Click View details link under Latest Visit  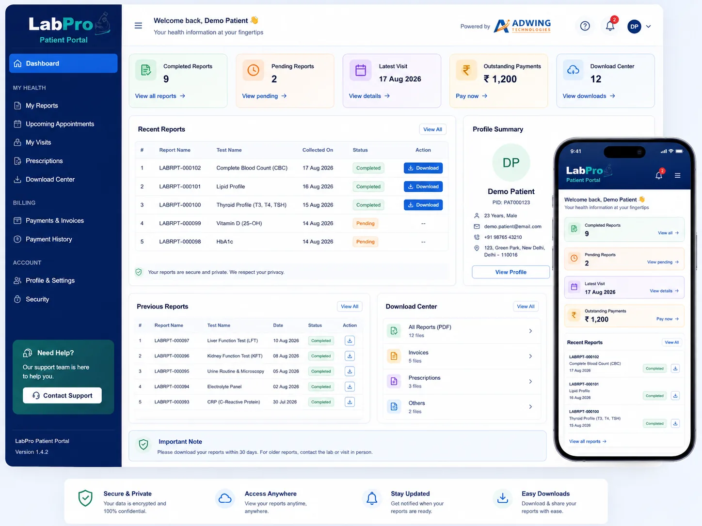[x=369, y=96]
